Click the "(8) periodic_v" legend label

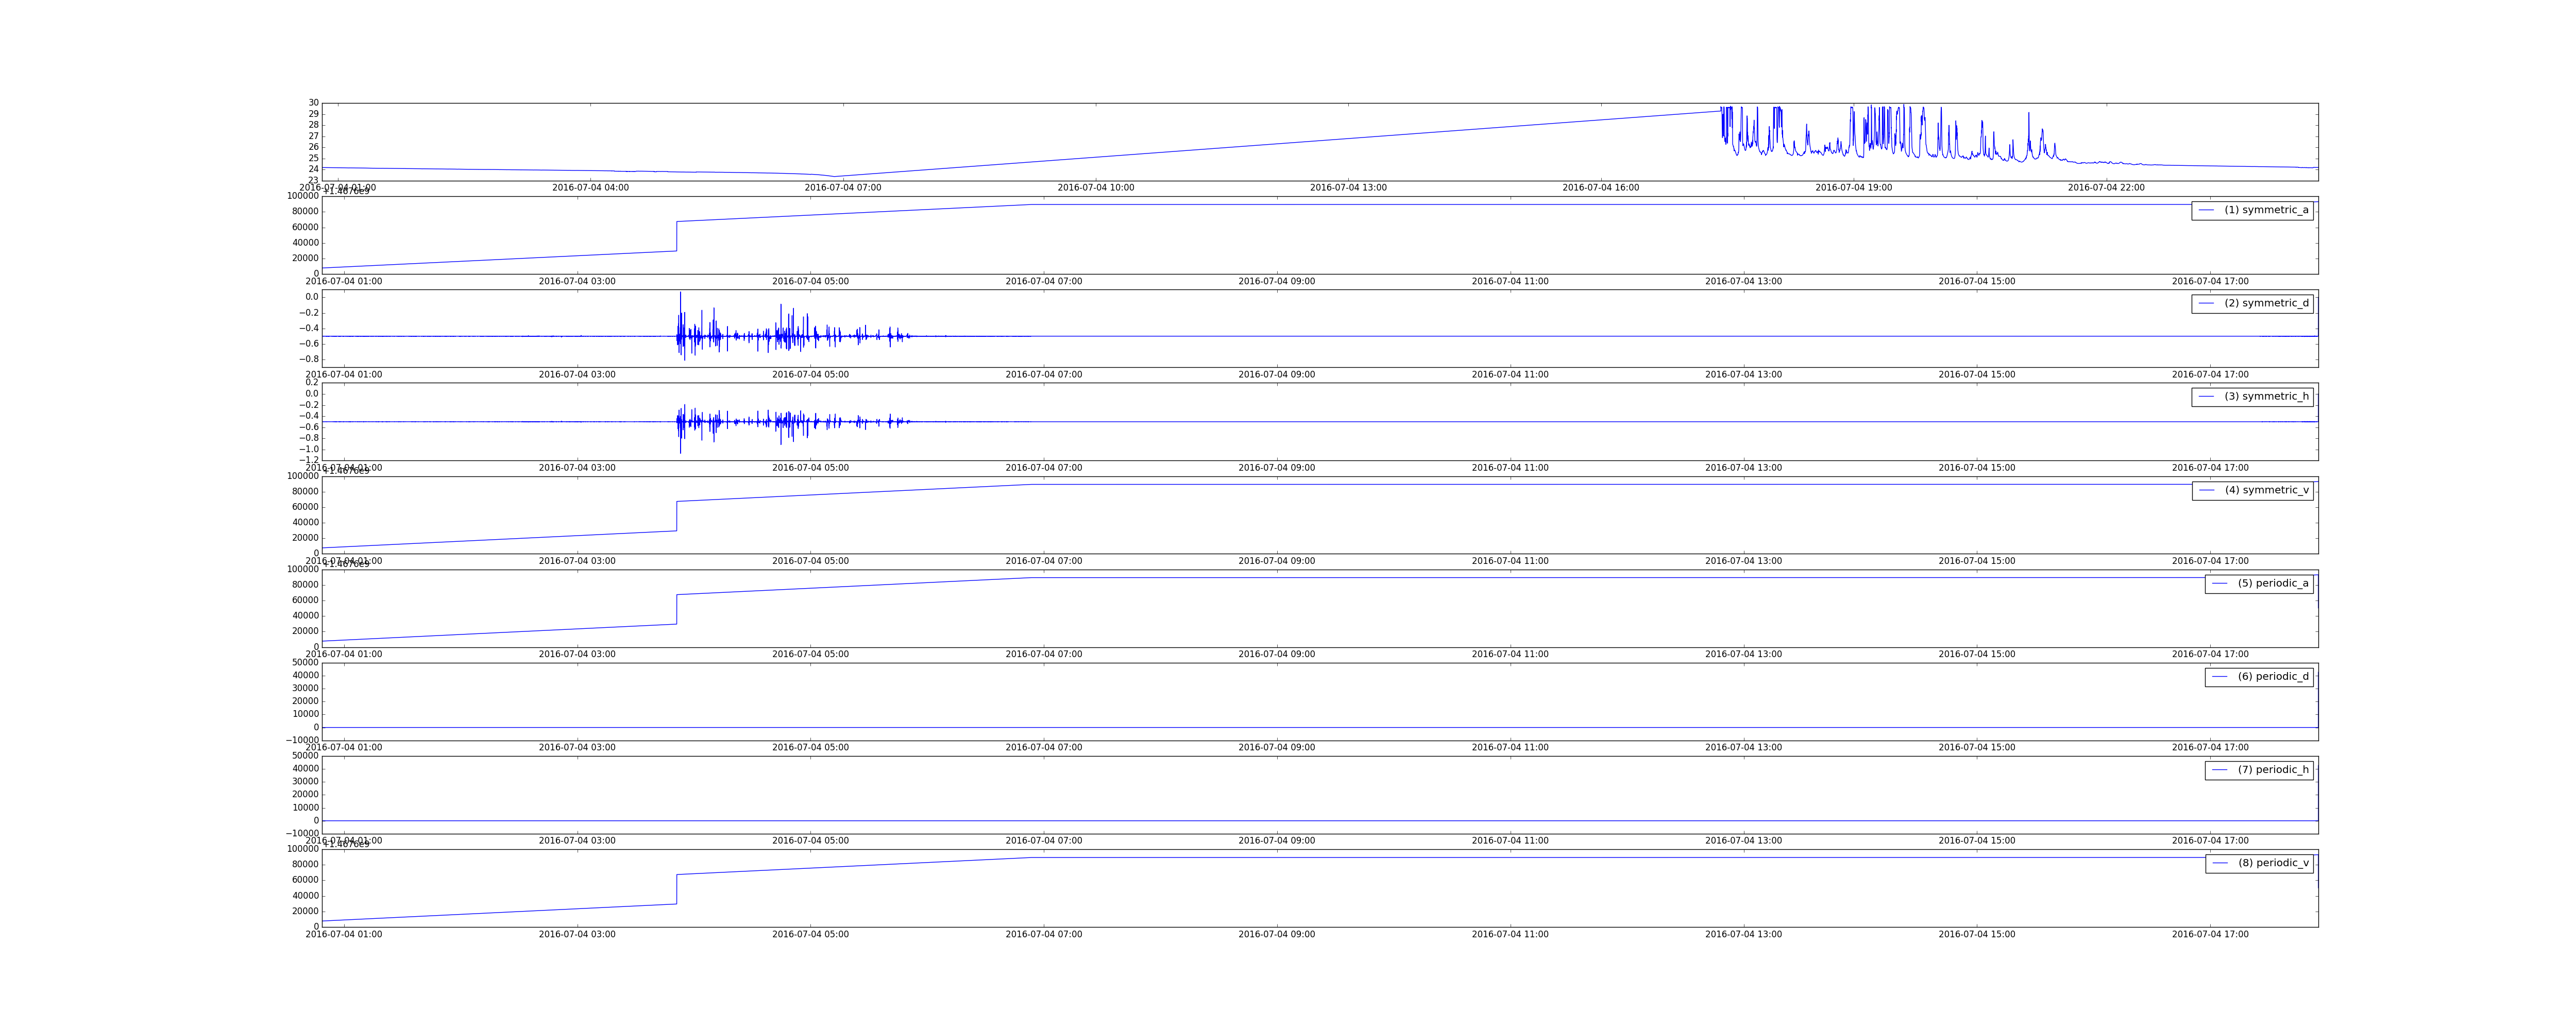pos(2273,863)
